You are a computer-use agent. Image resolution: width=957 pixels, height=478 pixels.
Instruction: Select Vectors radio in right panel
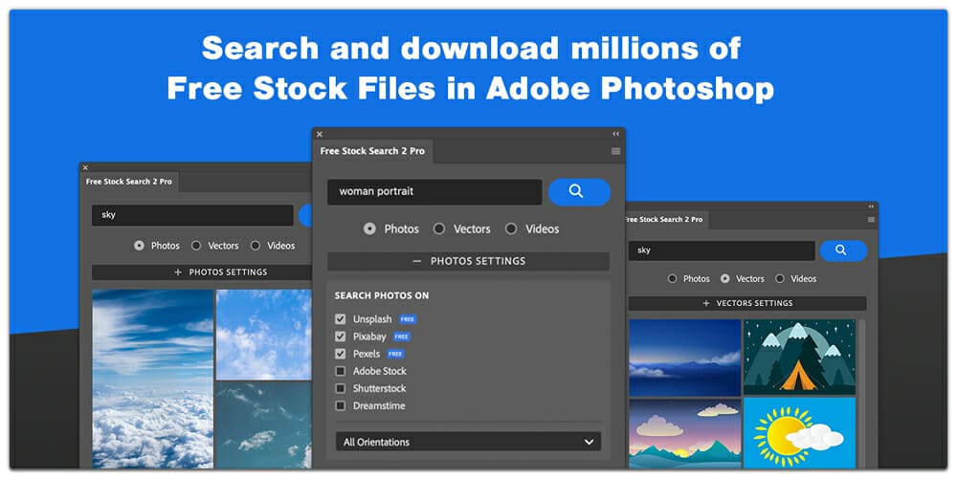click(x=725, y=278)
